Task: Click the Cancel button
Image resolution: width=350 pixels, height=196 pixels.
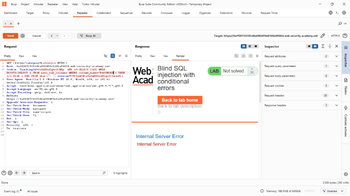Action: tap(37, 36)
